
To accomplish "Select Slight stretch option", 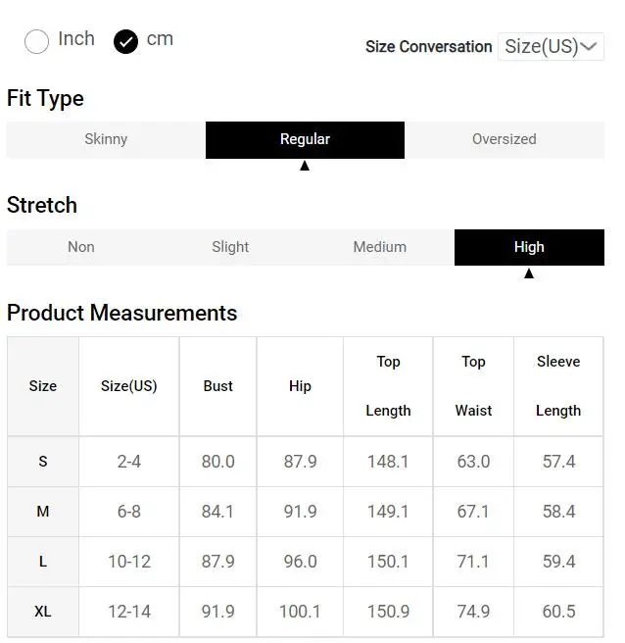I will coord(230,247).
